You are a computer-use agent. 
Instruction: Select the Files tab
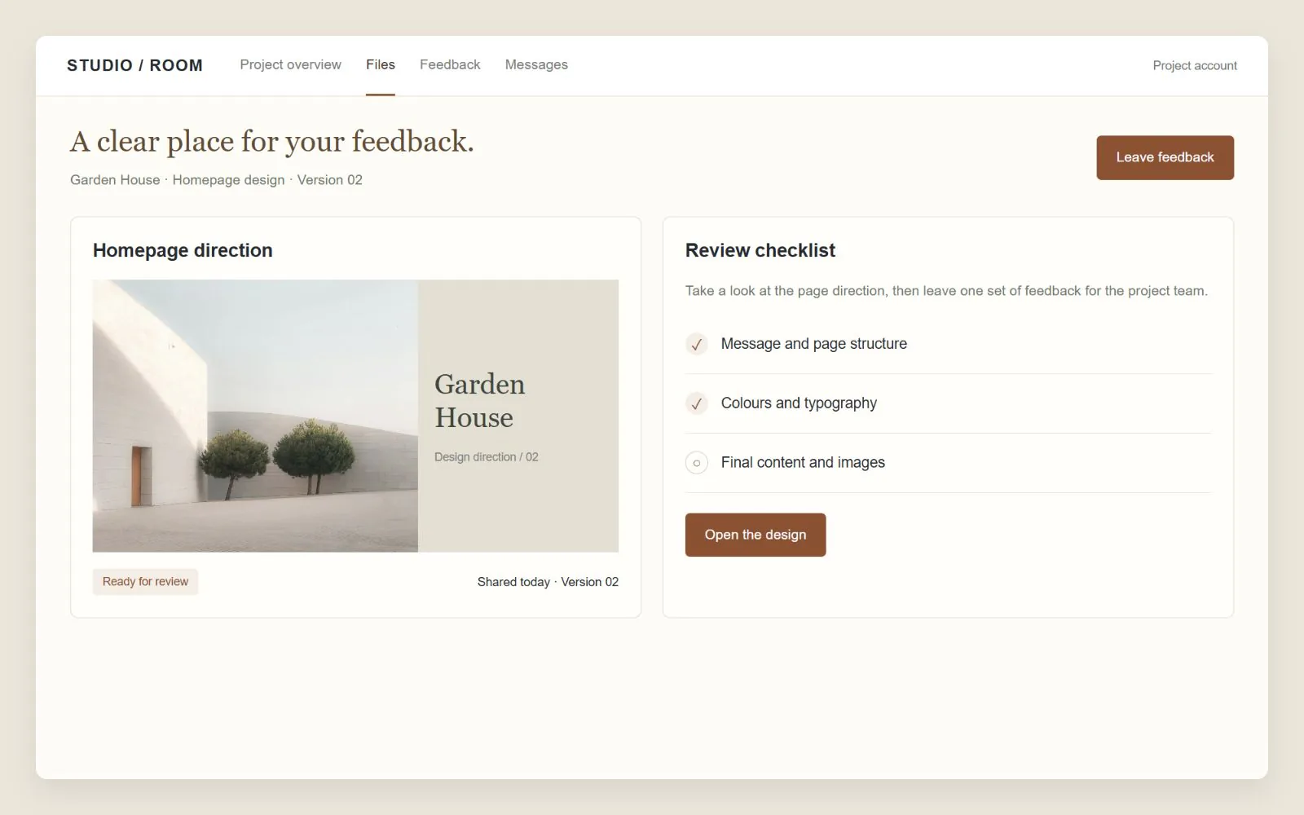[x=381, y=65]
